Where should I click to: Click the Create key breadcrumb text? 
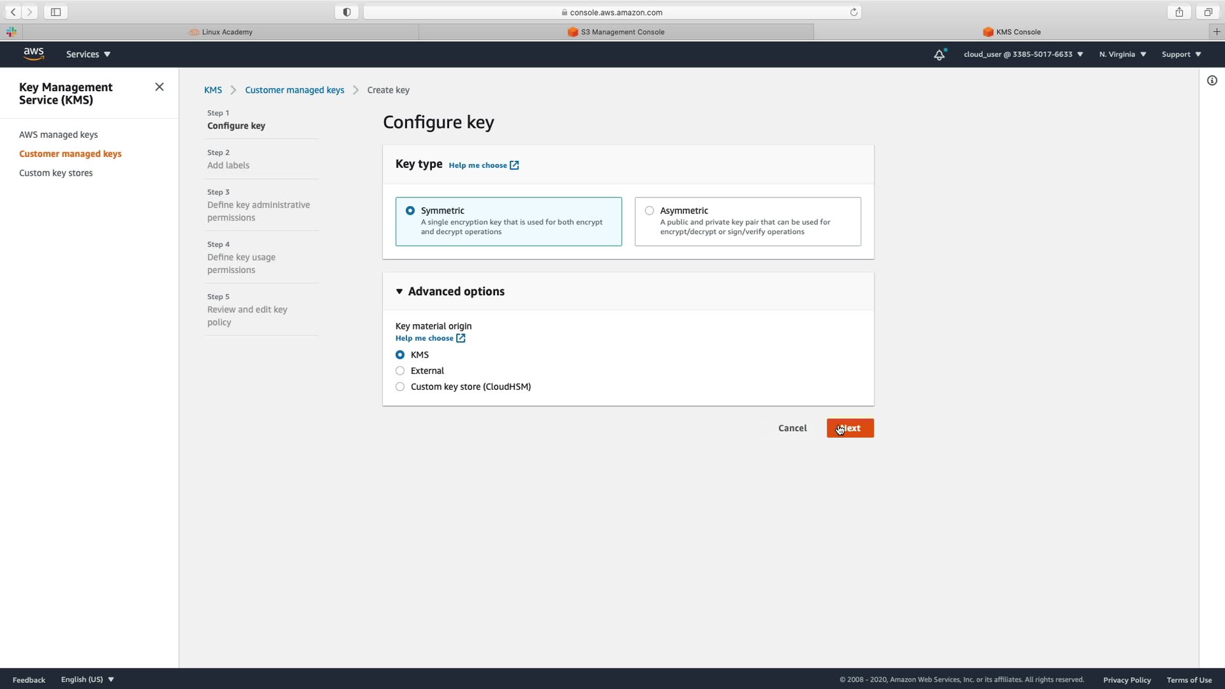[388, 90]
